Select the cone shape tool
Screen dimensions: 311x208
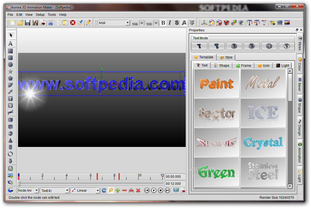[x=10, y=141]
